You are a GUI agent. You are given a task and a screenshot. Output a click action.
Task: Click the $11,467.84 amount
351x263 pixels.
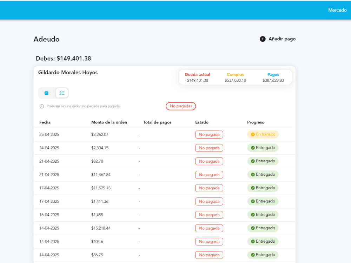[101, 175]
